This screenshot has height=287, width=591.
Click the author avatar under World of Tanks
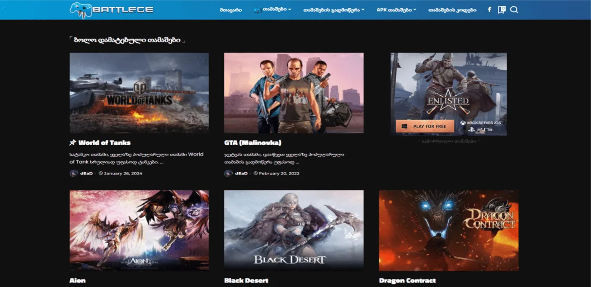74,173
